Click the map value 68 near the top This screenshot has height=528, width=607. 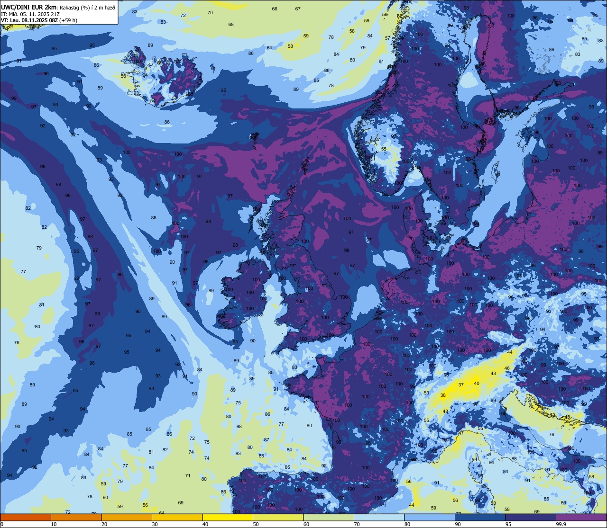[231, 25]
